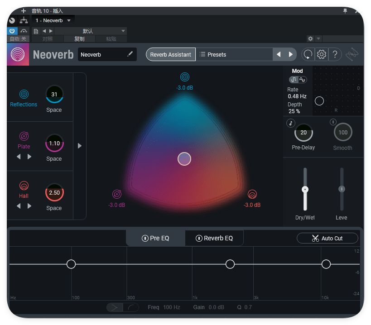Open Neoverb settings gear
Viewport: 371px width, 325px height.
pyautogui.click(x=321, y=55)
